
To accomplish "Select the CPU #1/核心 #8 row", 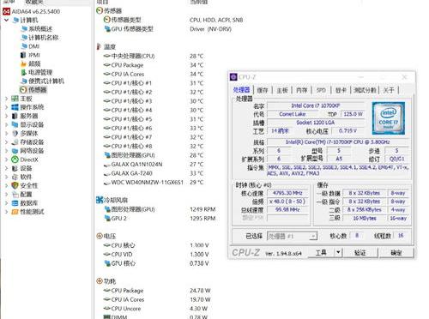I will pyautogui.click(x=154, y=147).
